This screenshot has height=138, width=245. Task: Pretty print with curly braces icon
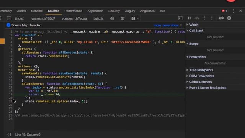[9, 135]
